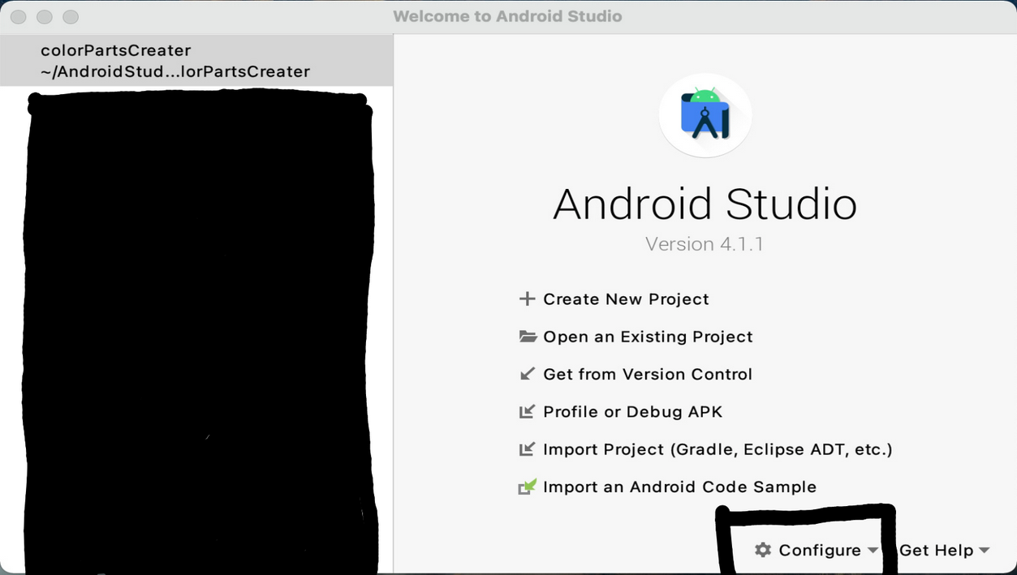Click the Android Studio title text
The width and height of the screenshot is (1017, 575).
pyautogui.click(x=705, y=204)
